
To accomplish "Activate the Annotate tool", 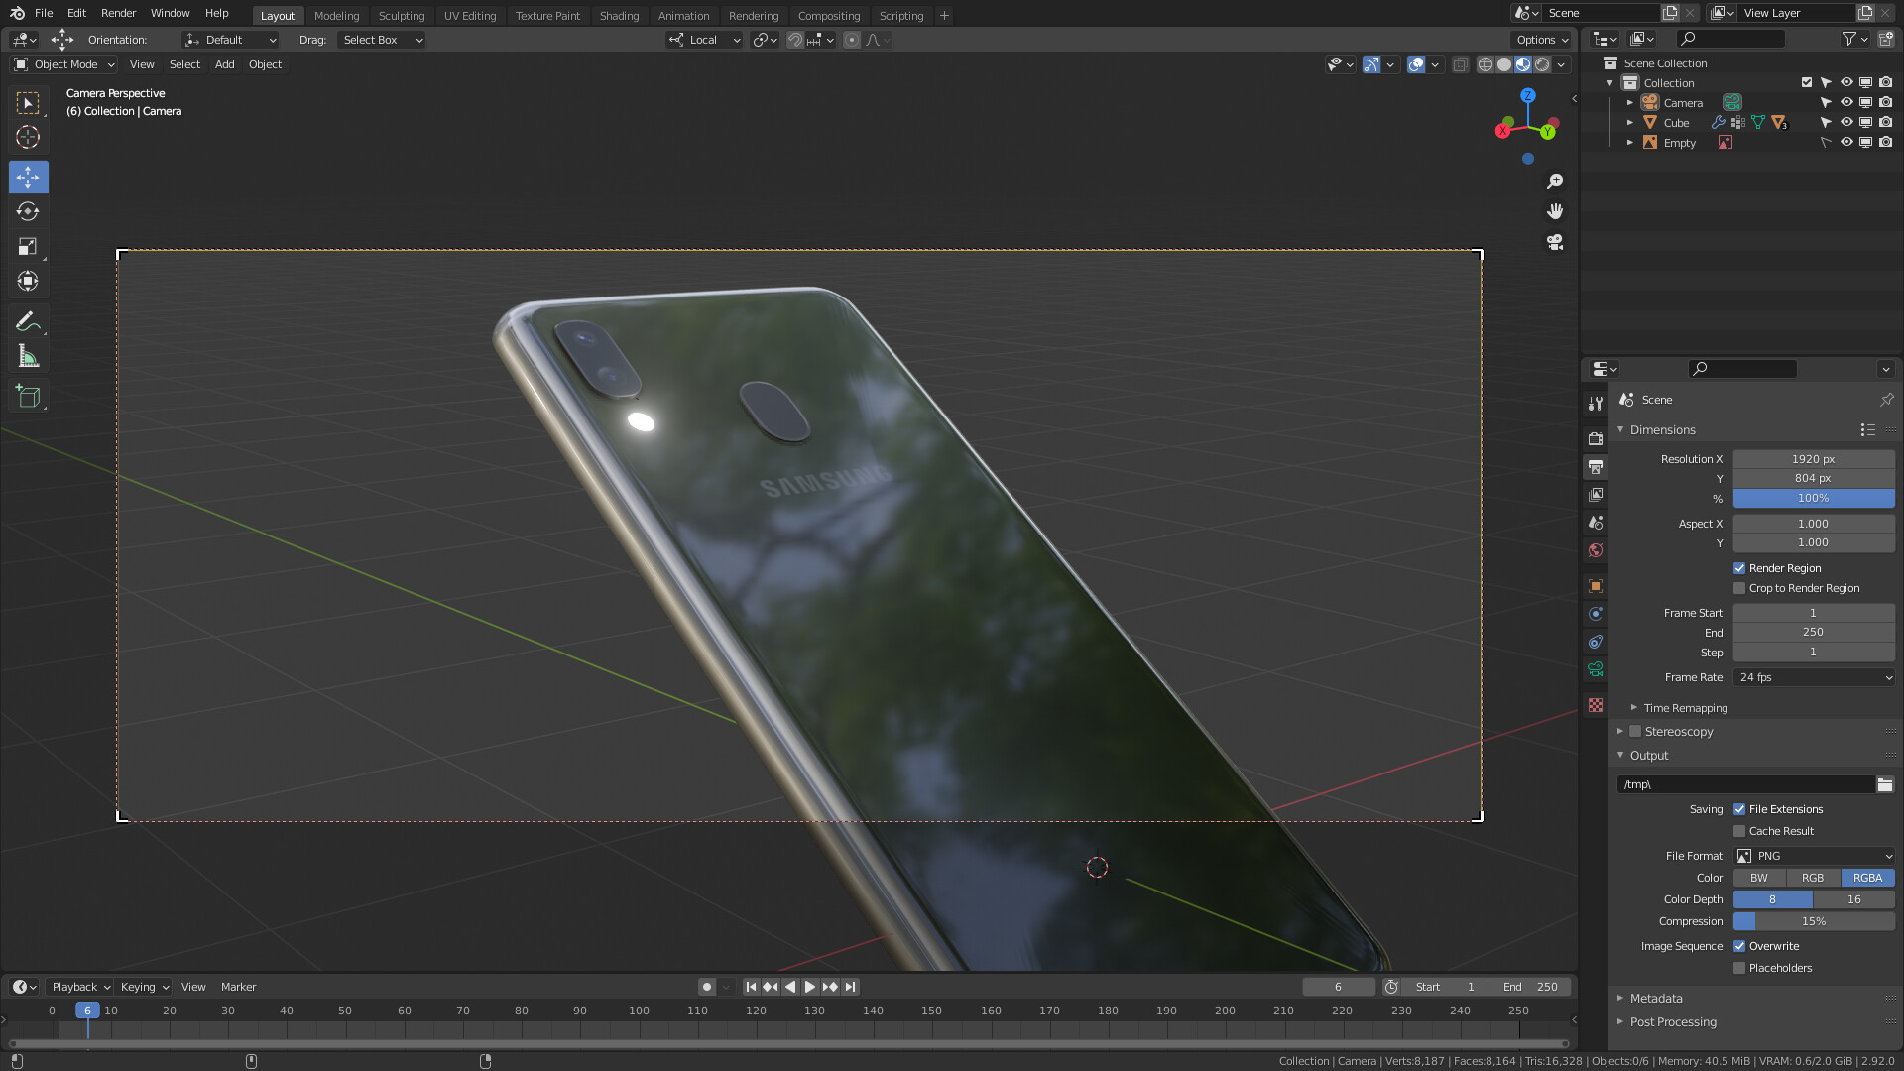I will [28, 320].
